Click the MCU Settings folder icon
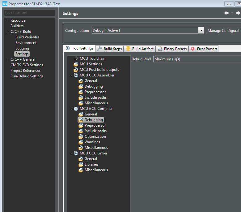Viewport: 241px width, 212px height. [x=76, y=64]
